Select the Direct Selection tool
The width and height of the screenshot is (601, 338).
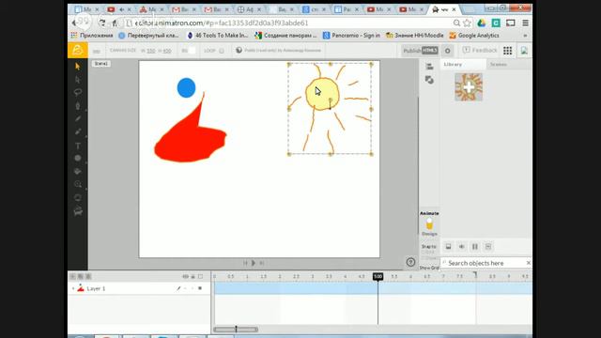coord(78,80)
